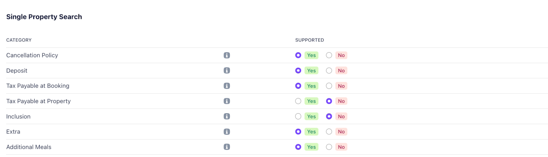Choose No for Tax Payable at Booking
548x157 pixels.
coord(329,86)
